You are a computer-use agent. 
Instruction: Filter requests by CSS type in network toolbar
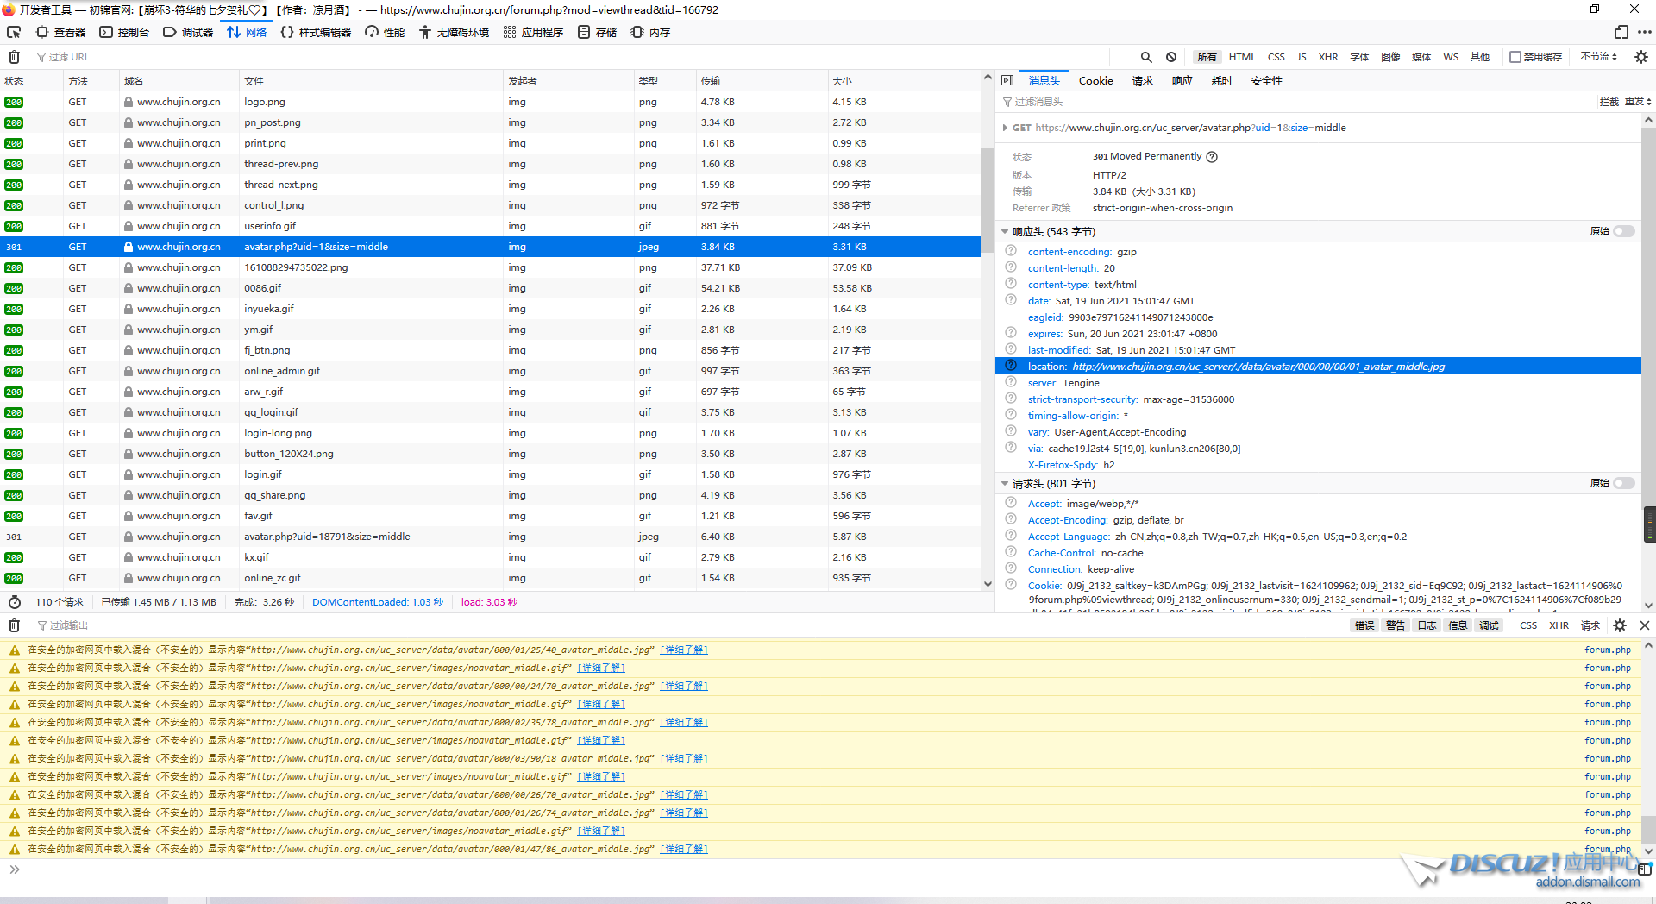pos(1276,57)
